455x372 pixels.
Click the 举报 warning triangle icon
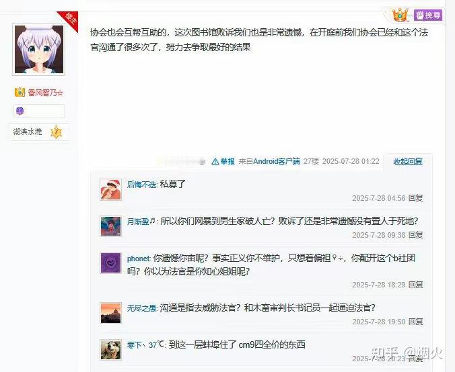coord(215,161)
